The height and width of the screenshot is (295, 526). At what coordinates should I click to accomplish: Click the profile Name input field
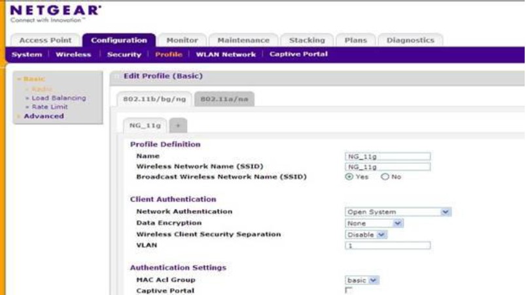tap(387, 156)
